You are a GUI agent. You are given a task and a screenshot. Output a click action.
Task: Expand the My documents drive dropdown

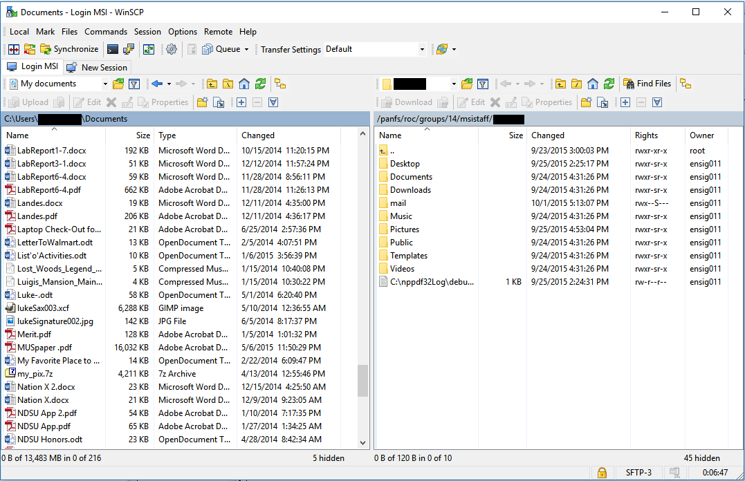(105, 84)
